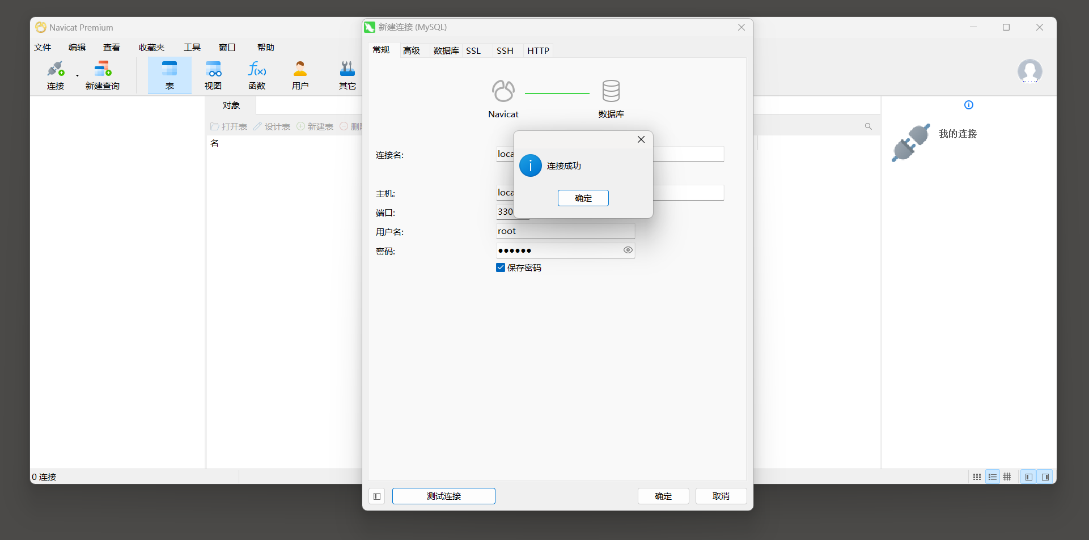
Task: Click the user avatar icon in Navicat
Action: tap(1029, 71)
